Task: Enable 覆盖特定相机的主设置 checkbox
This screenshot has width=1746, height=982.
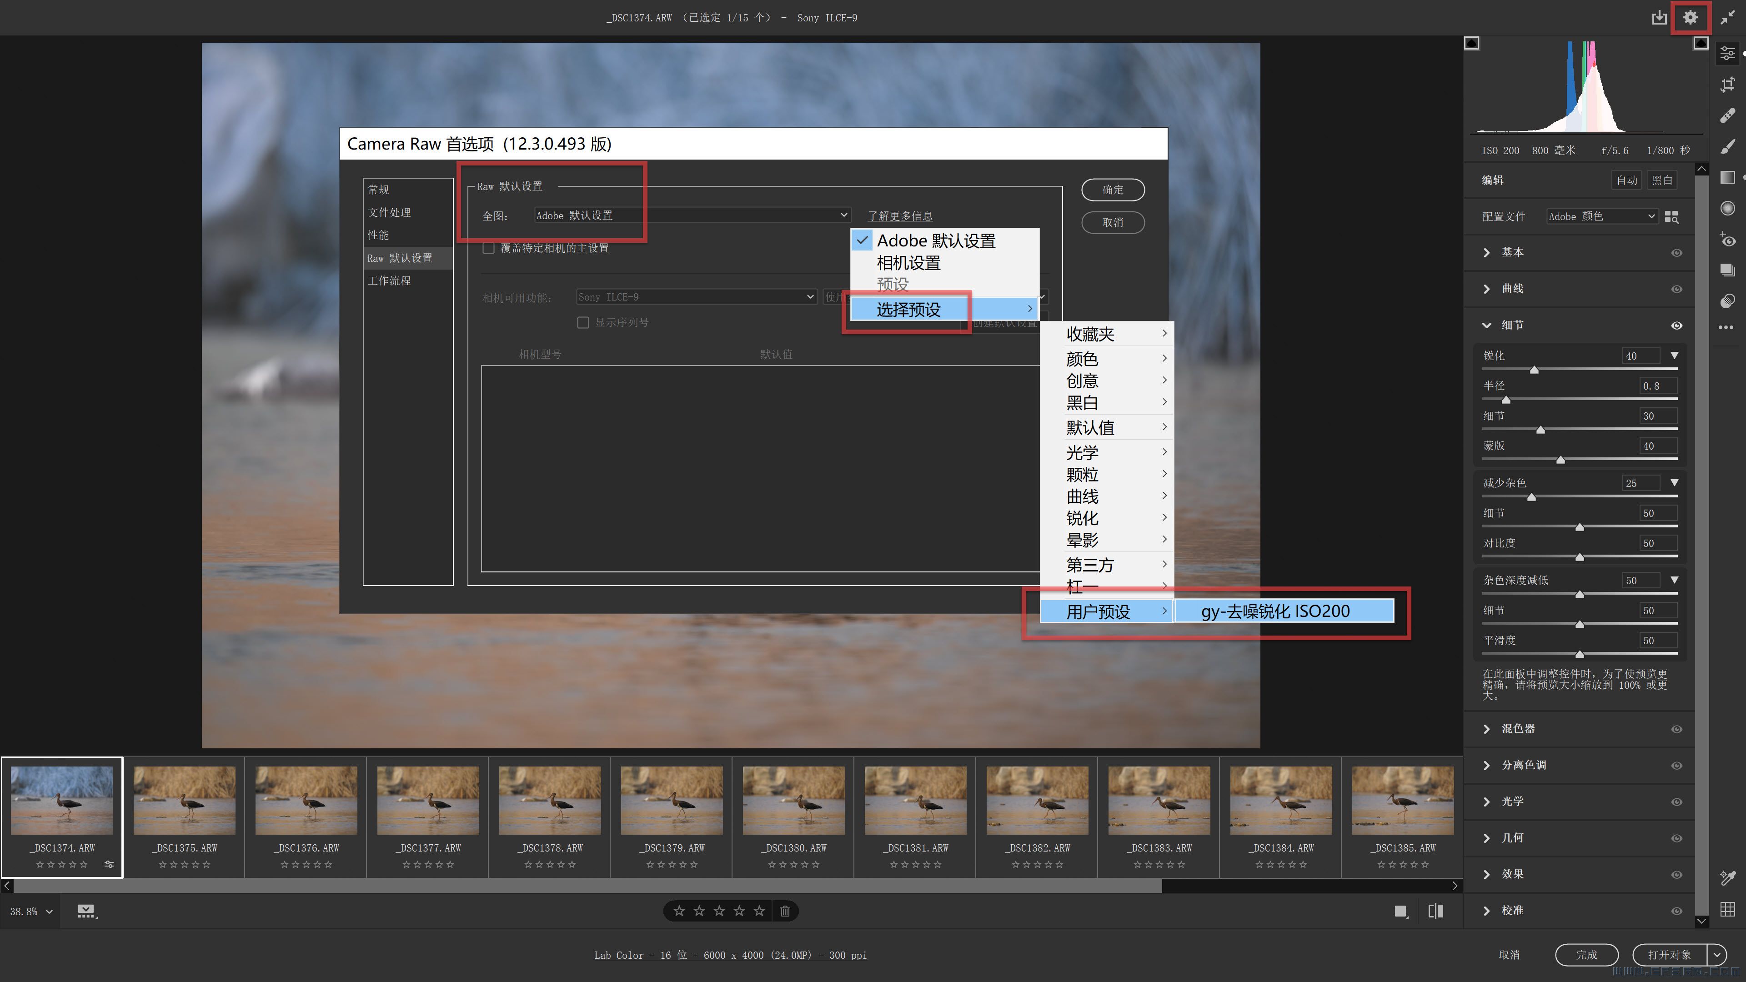Action: pyautogui.click(x=488, y=248)
